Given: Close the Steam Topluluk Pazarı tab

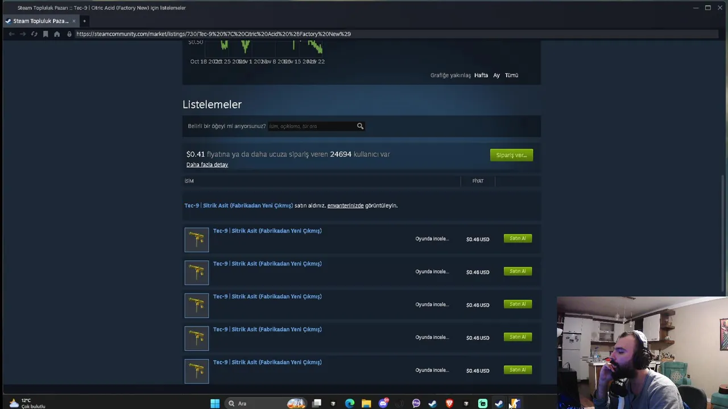Looking at the screenshot, I should point(73,21).
